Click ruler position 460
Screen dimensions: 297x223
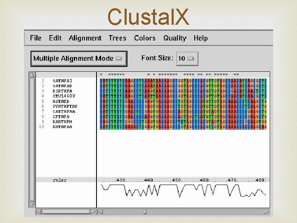pos(204,180)
